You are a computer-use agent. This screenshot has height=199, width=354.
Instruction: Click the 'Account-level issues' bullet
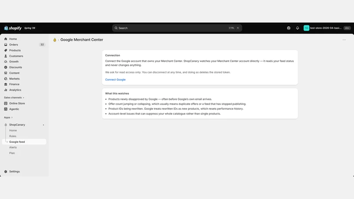pos(164,114)
